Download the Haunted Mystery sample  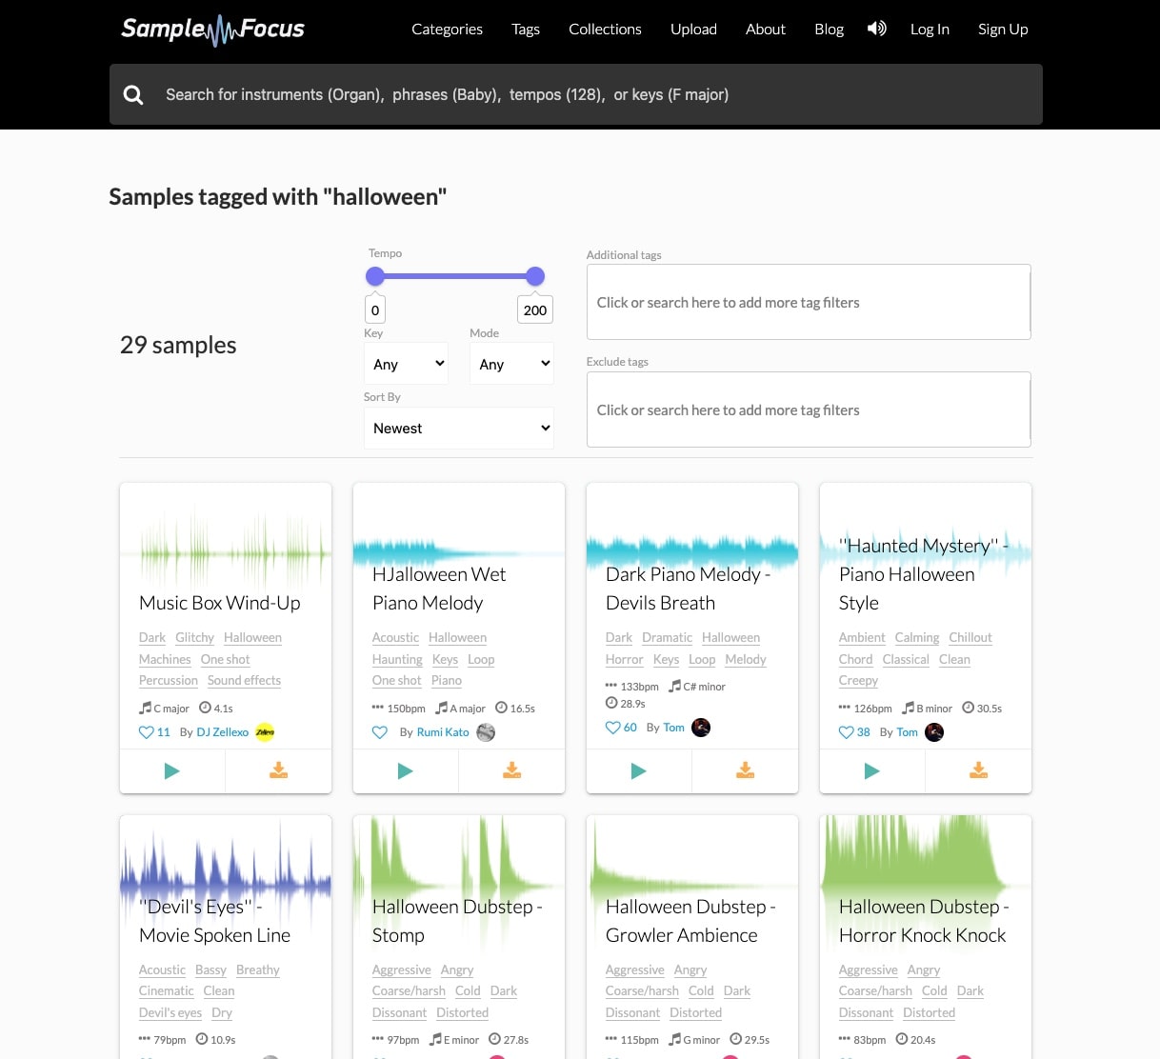[978, 770]
